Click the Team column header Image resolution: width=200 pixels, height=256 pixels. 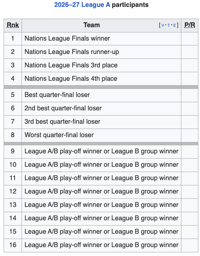click(x=92, y=25)
